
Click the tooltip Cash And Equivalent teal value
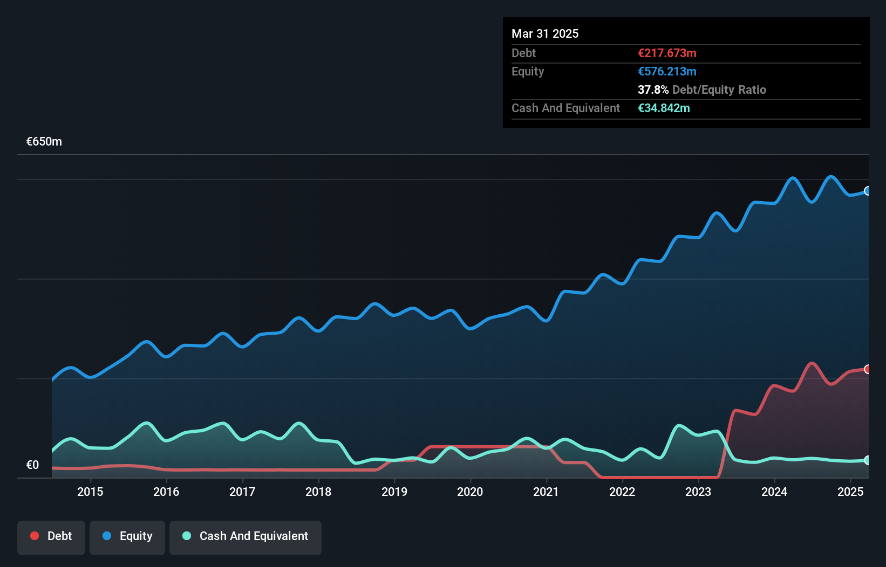point(664,108)
